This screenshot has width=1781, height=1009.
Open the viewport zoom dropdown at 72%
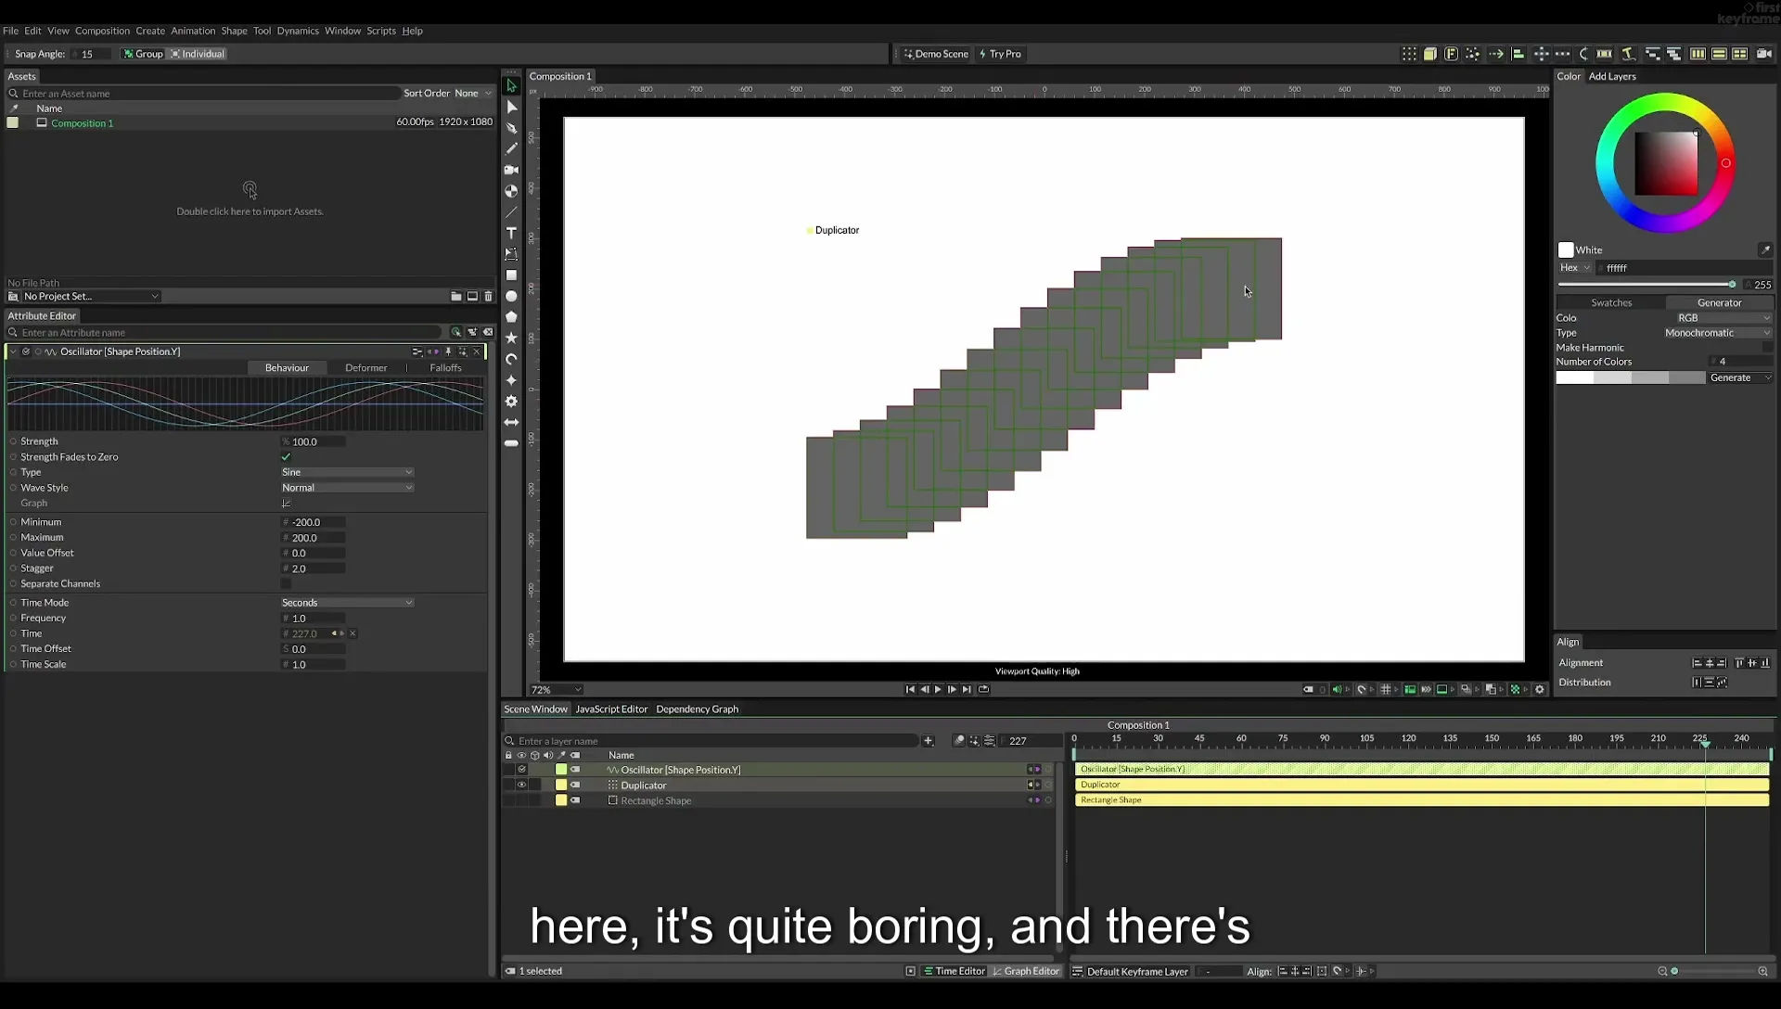pos(556,690)
